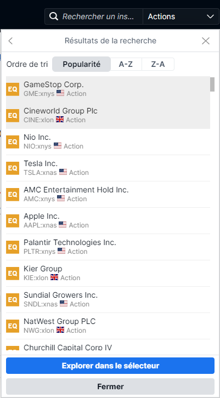Sort results Z-A

[x=158, y=64]
